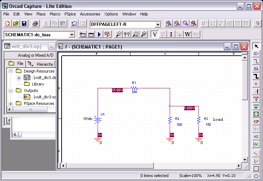Open the Accessories menu
Viewport: 263px width, 181px height.
[90, 14]
